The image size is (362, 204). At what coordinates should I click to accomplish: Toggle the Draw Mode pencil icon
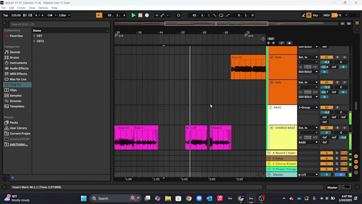coord(303,15)
